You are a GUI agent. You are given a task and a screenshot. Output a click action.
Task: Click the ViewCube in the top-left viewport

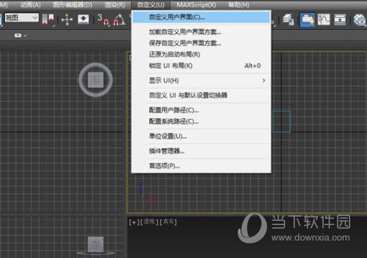coord(96,80)
